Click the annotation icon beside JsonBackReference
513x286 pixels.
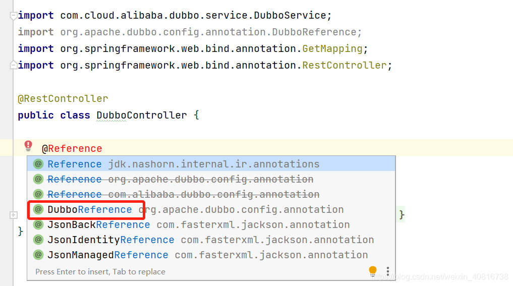click(39, 224)
